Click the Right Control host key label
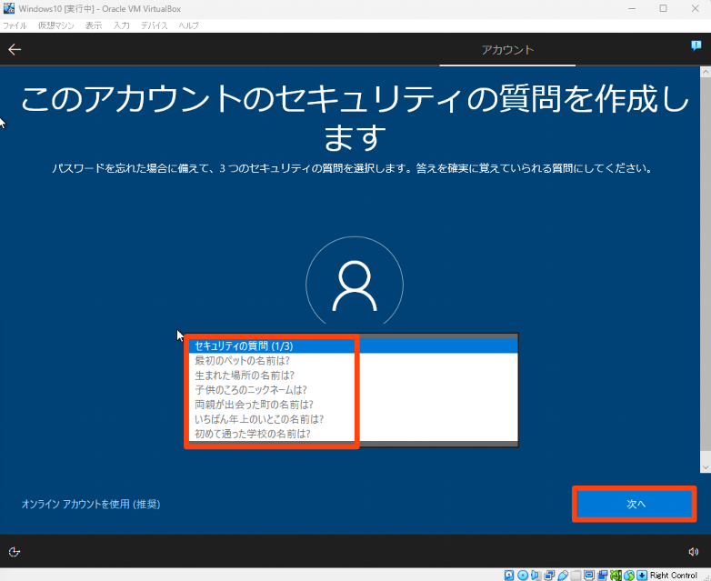Image resolution: width=711 pixels, height=581 pixels. (674, 576)
